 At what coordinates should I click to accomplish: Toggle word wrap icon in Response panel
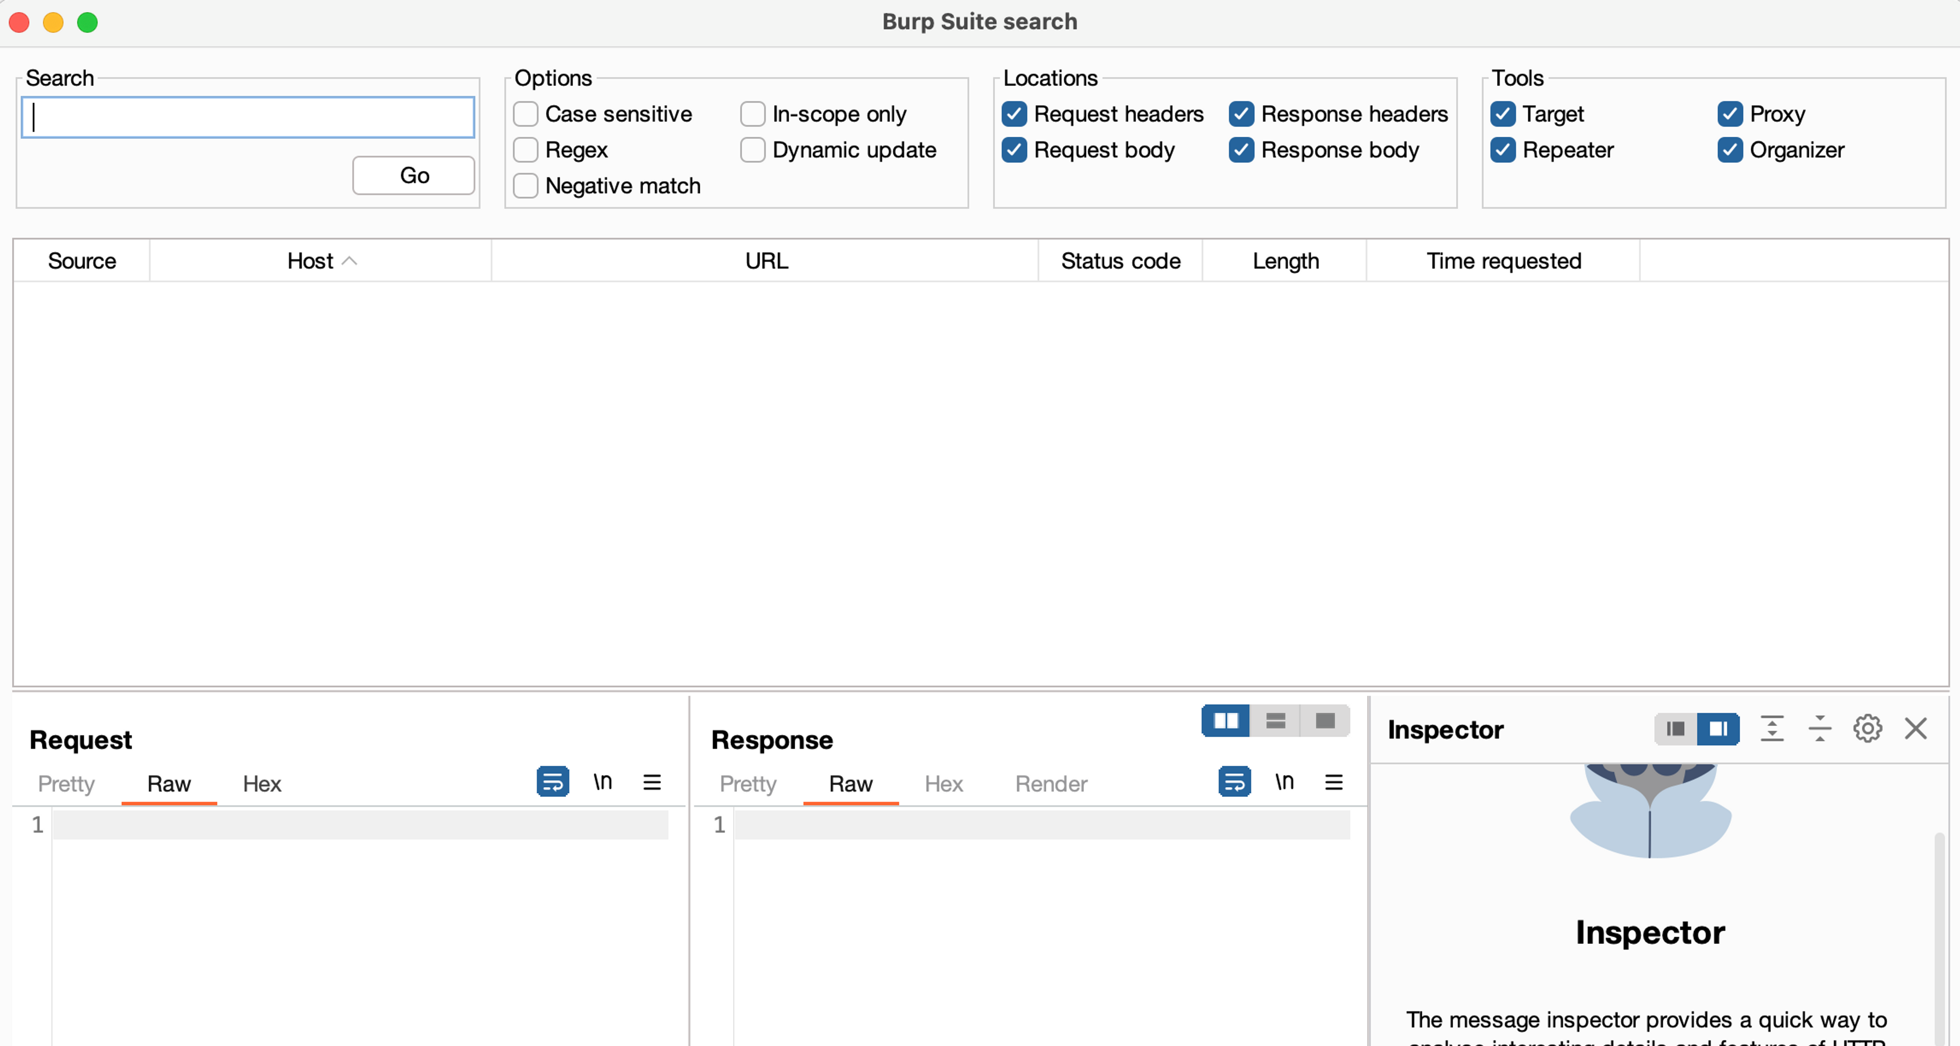[1234, 781]
